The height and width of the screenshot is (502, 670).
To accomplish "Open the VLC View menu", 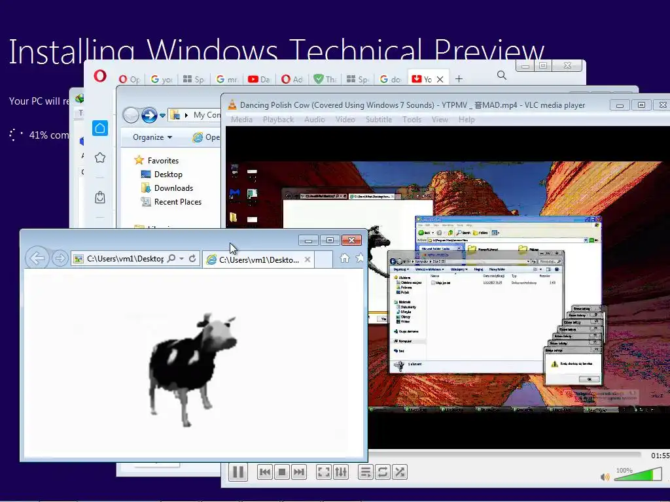I will coord(440,120).
